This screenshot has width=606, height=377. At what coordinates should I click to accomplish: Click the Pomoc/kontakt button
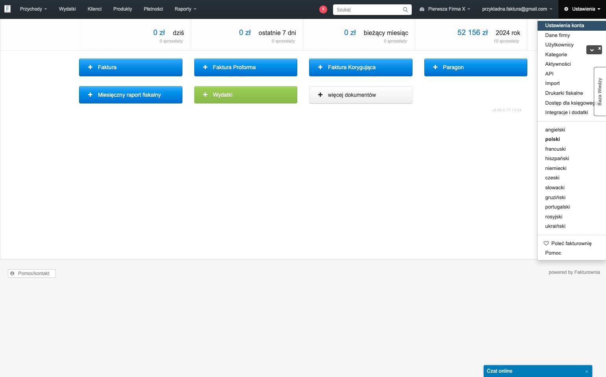32,273
